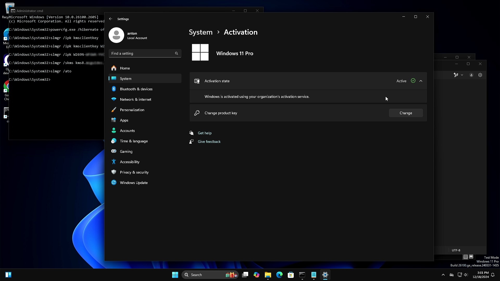Open Bluetooth & devices settings
The height and width of the screenshot is (281, 500).
click(x=136, y=89)
